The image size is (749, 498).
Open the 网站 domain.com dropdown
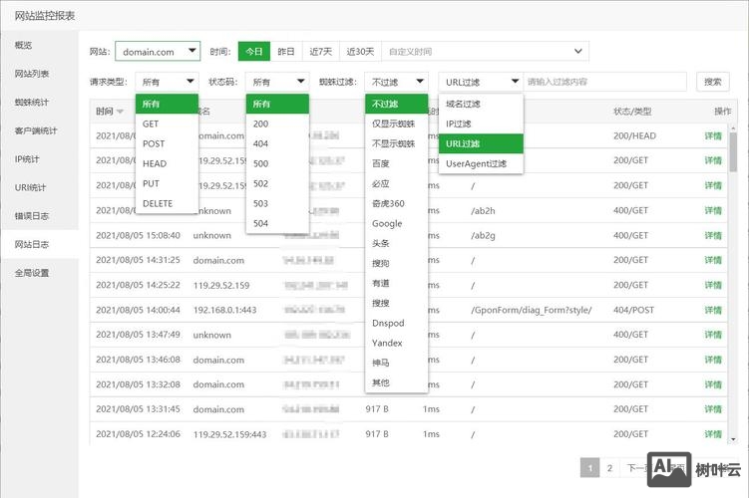click(x=158, y=52)
